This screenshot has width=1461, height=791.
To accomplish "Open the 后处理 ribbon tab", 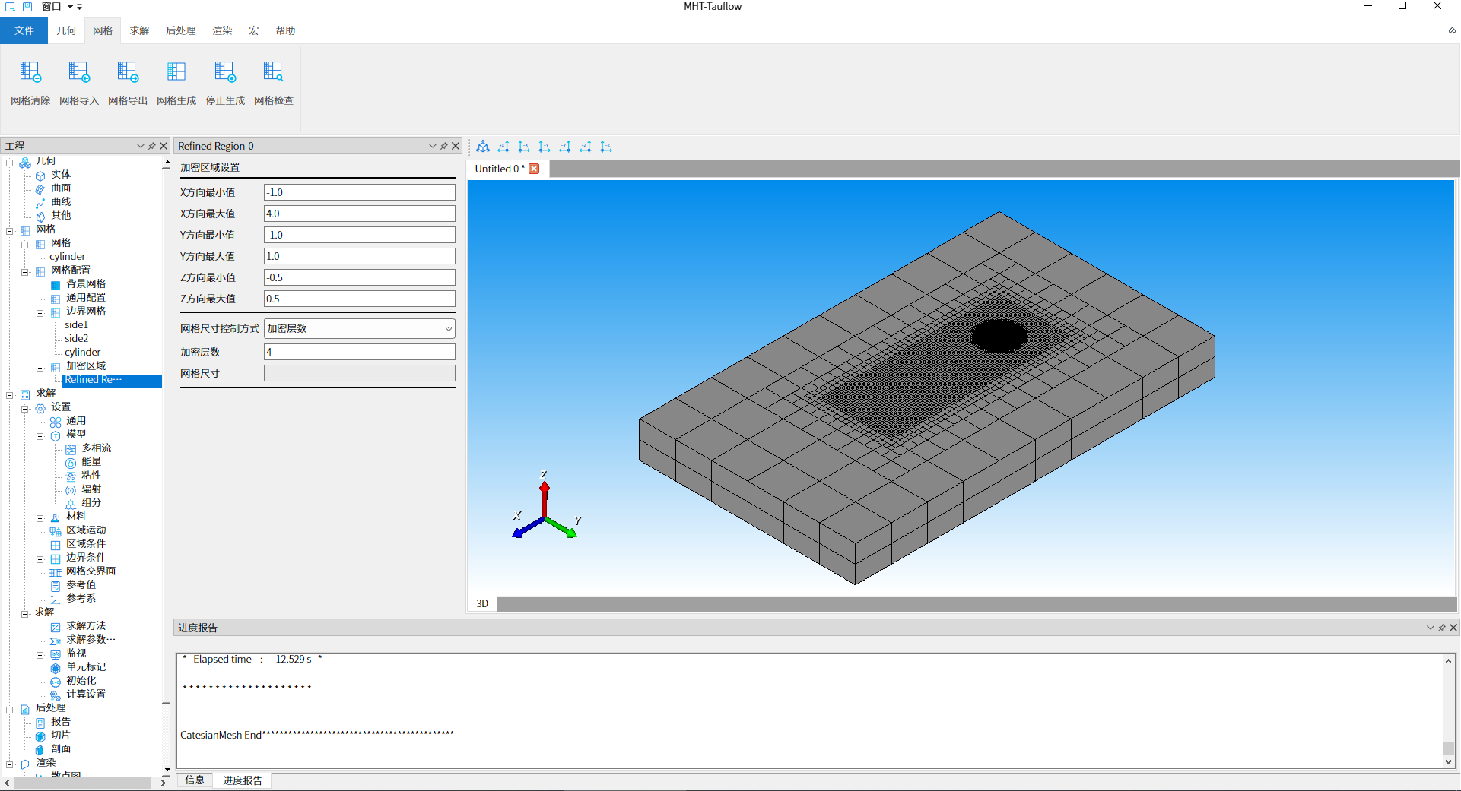I will click(180, 30).
